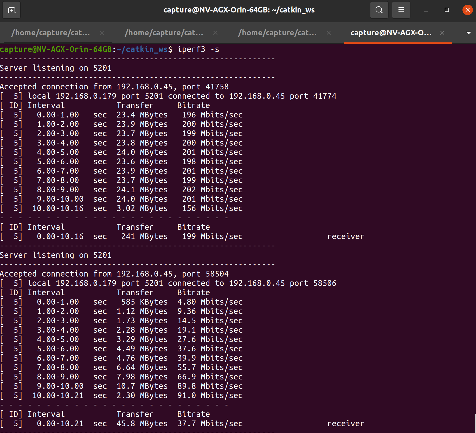Open the terminal search function
Screen dimensions: 476x433
pyautogui.click(x=379, y=10)
